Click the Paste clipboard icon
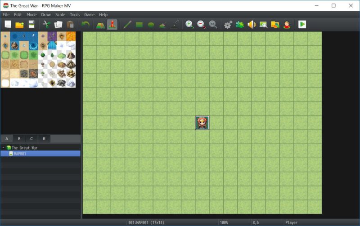Image resolution: width=360 pixels, height=226 pixels. [70, 24]
